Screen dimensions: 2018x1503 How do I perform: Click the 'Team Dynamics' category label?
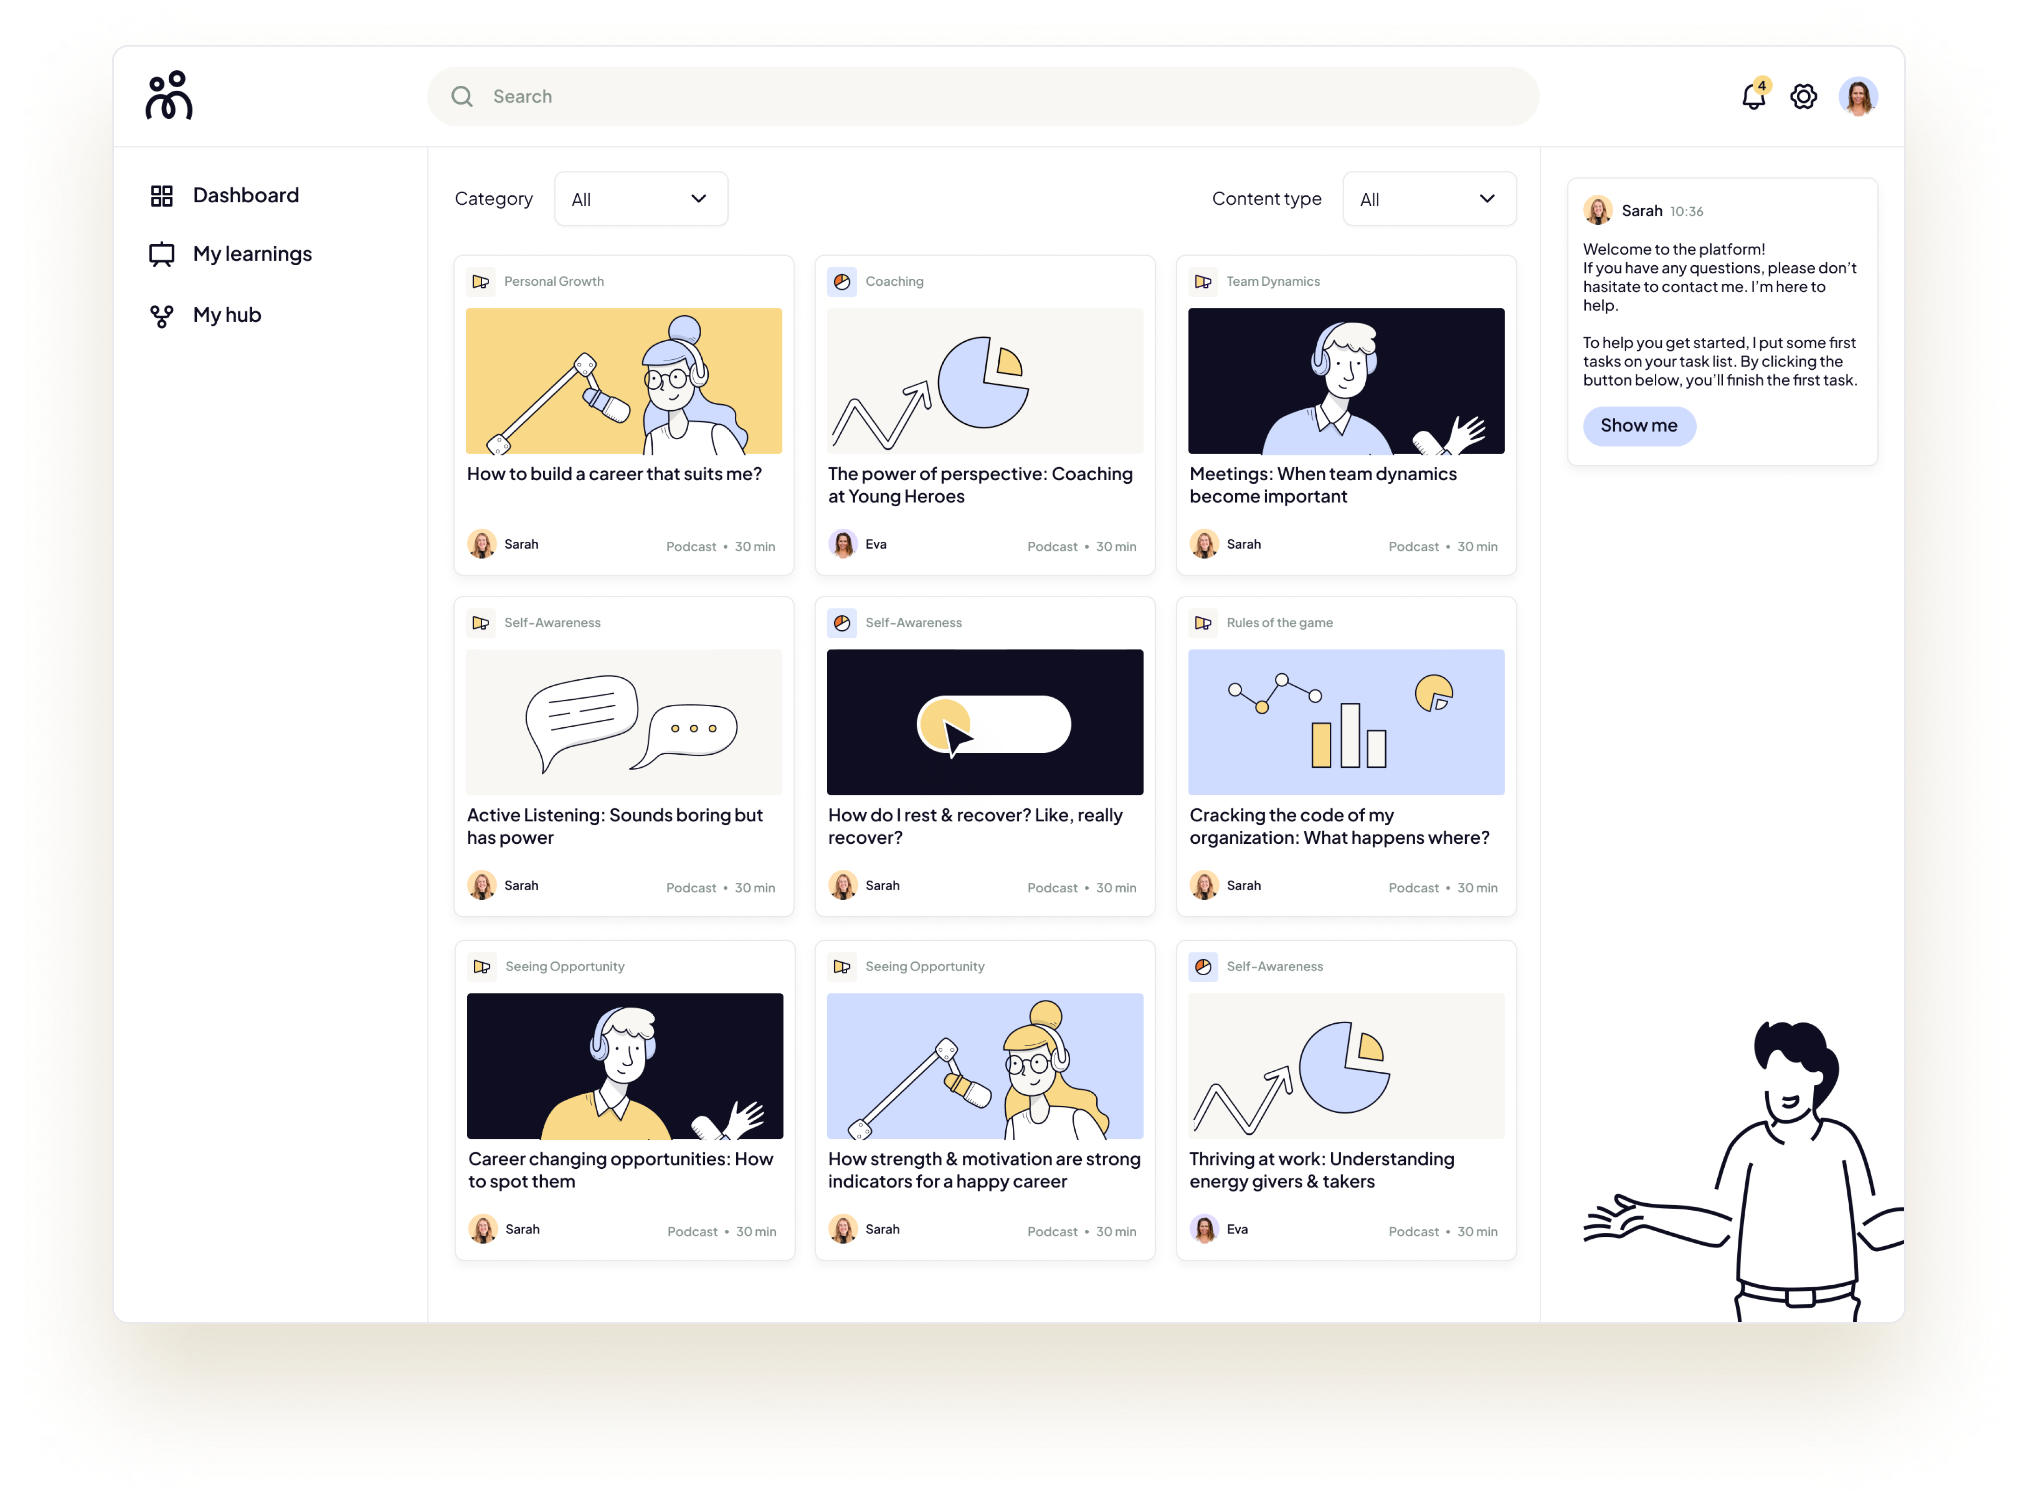(1273, 282)
